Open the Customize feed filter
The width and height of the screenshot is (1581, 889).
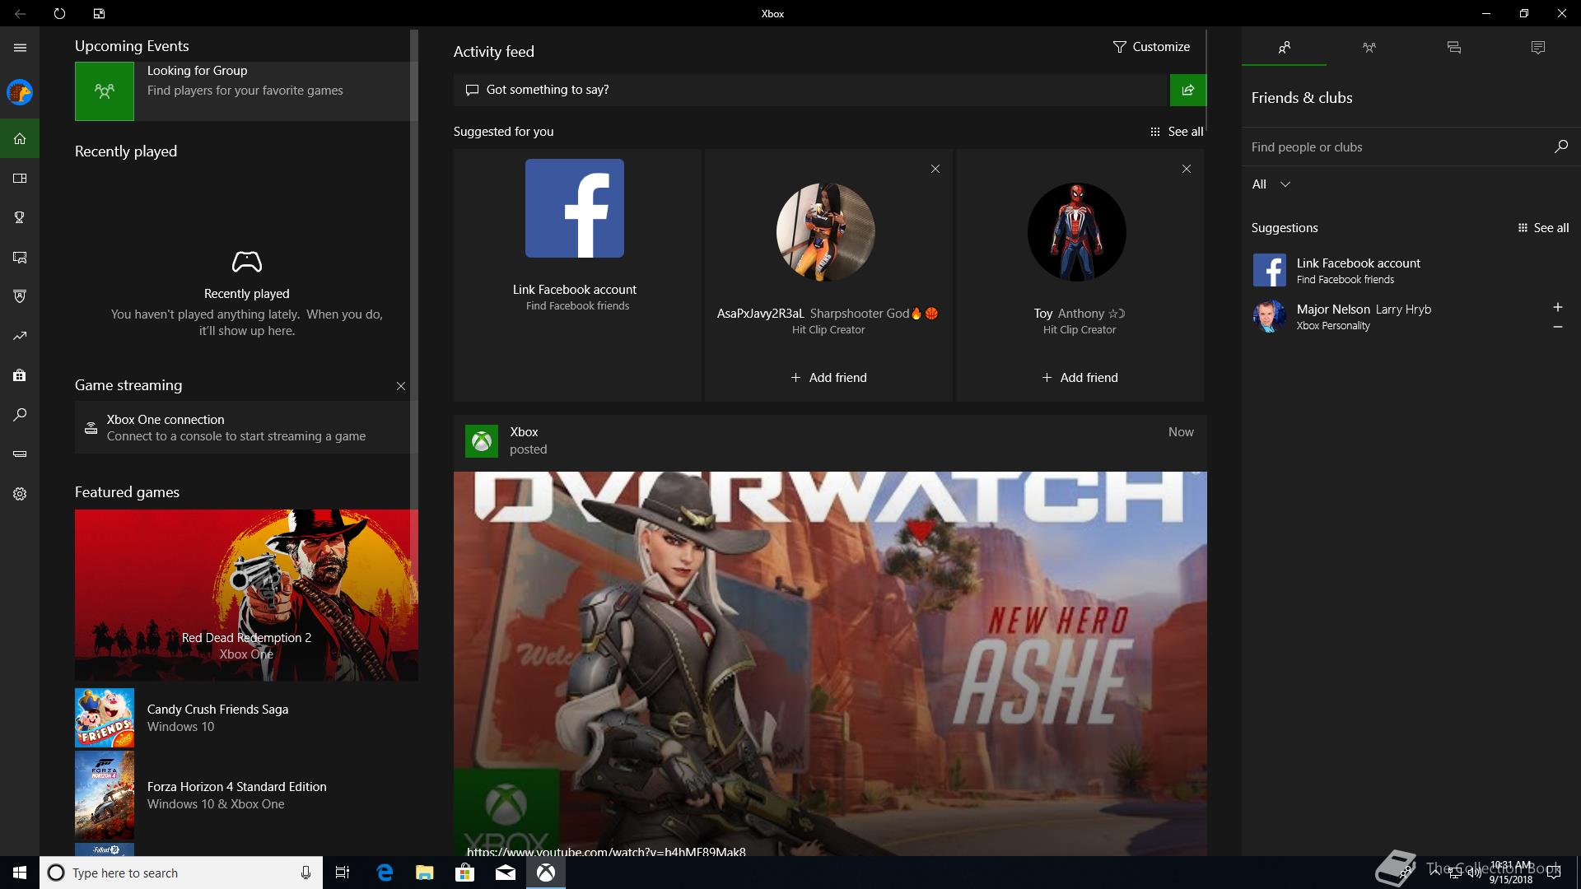[1151, 47]
